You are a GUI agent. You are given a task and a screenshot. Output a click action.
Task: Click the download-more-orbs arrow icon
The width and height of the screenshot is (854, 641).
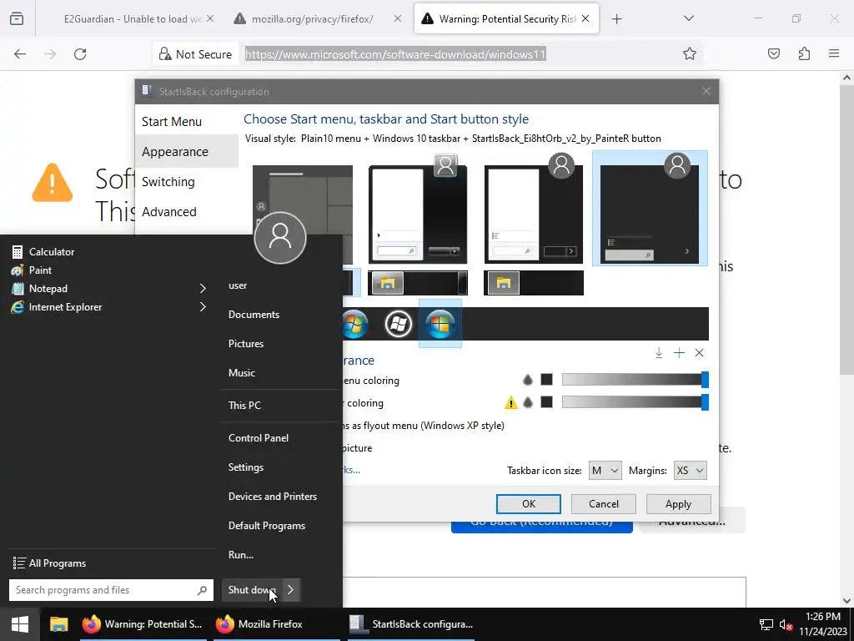(x=659, y=353)
